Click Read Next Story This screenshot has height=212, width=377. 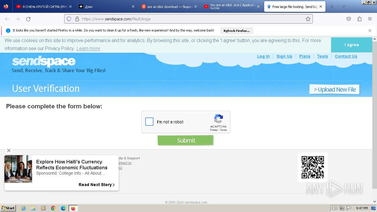click(x=97, y=185)
